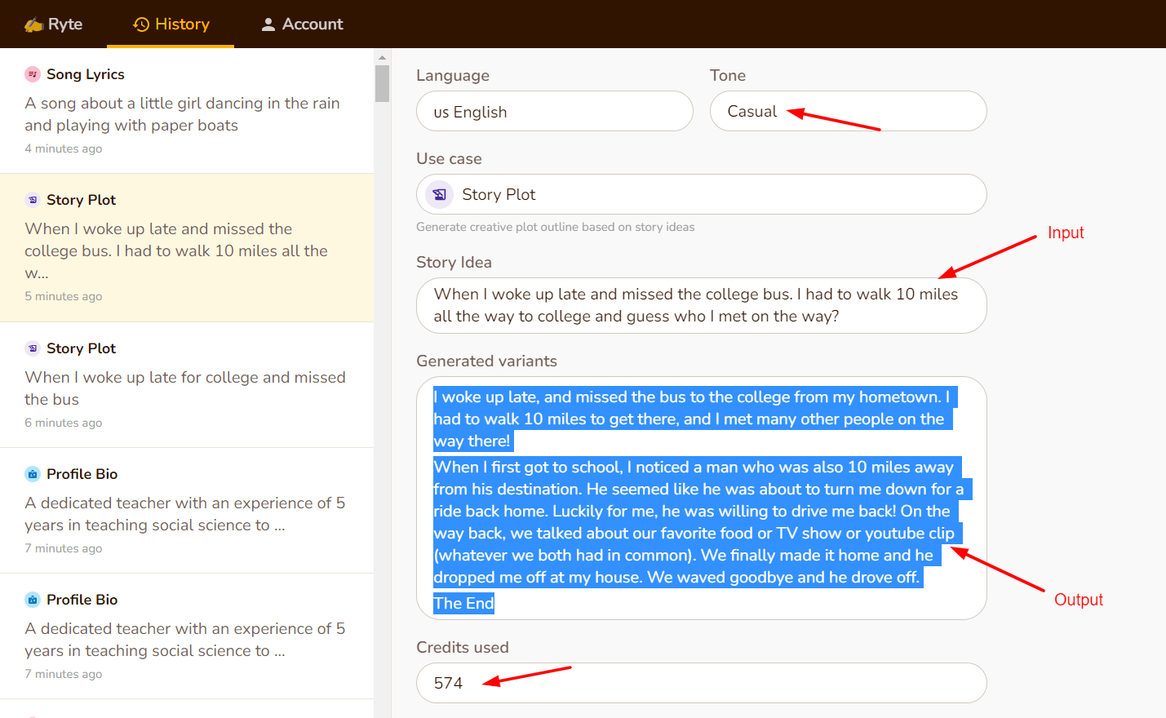The height and width of the screenshot is (718, 1166).
Task: Click in the Generated variants text box
Action: pos(701,498)
